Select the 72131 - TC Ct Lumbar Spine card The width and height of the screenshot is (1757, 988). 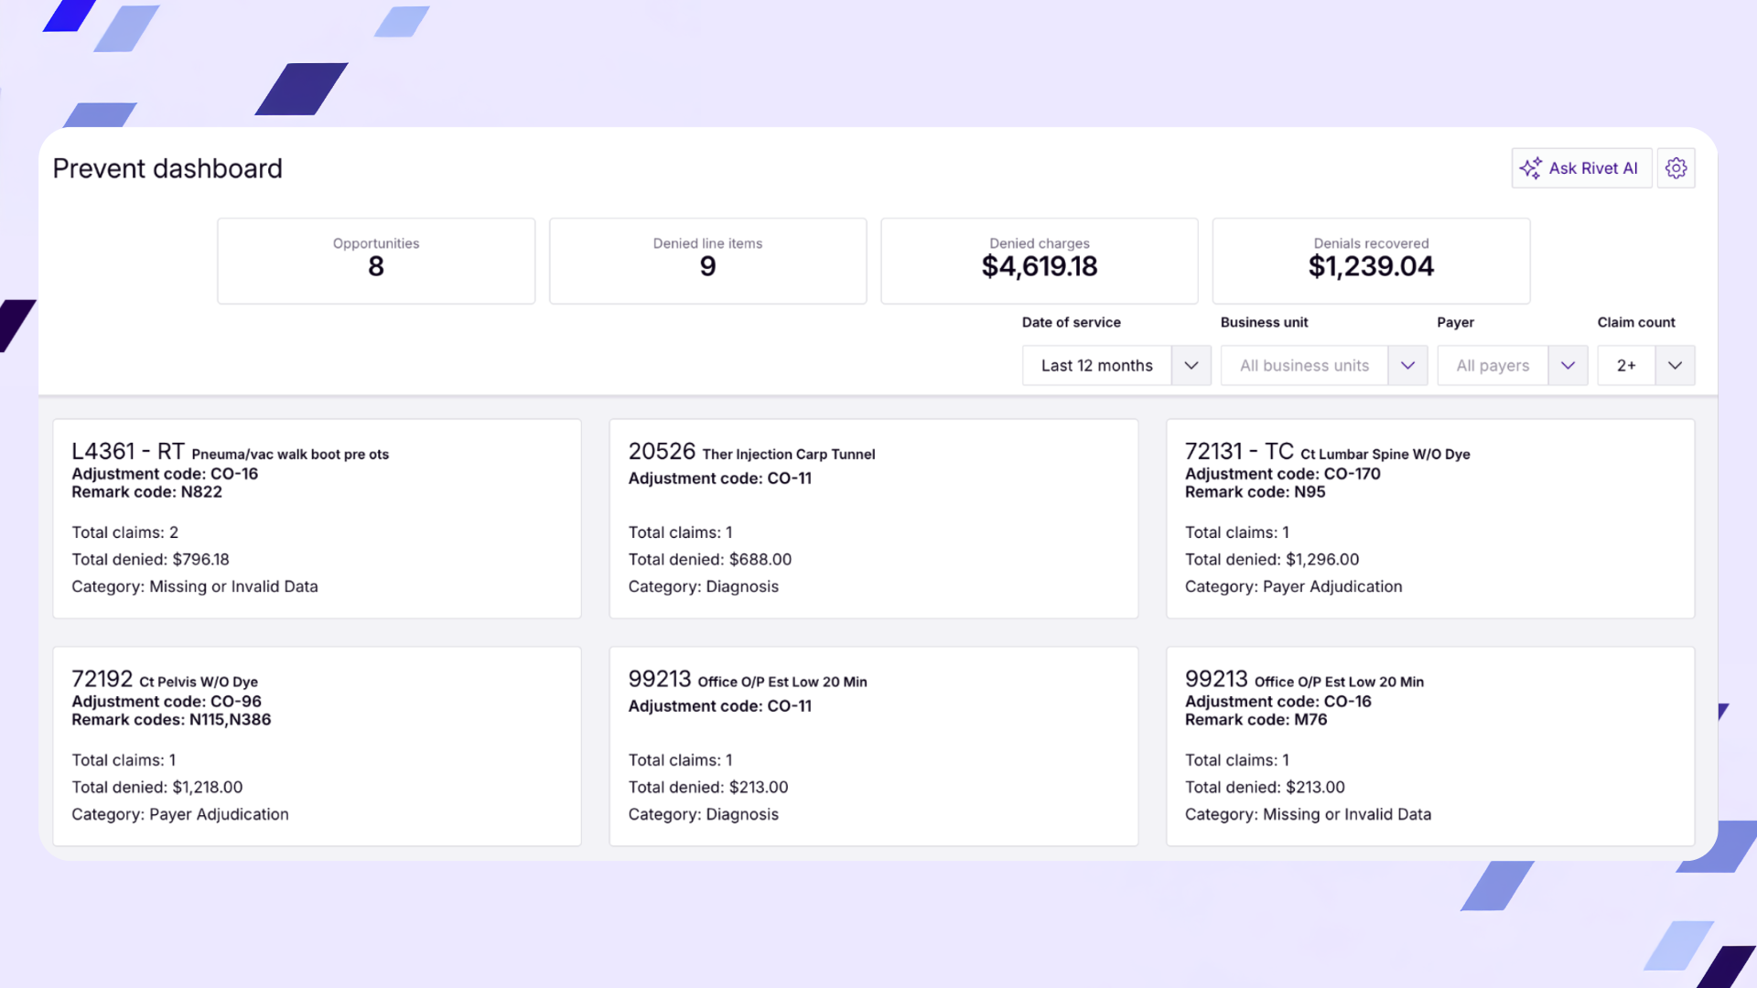[x=1430, y=519]
